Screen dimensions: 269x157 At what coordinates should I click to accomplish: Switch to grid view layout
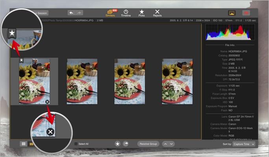[24, 144]
